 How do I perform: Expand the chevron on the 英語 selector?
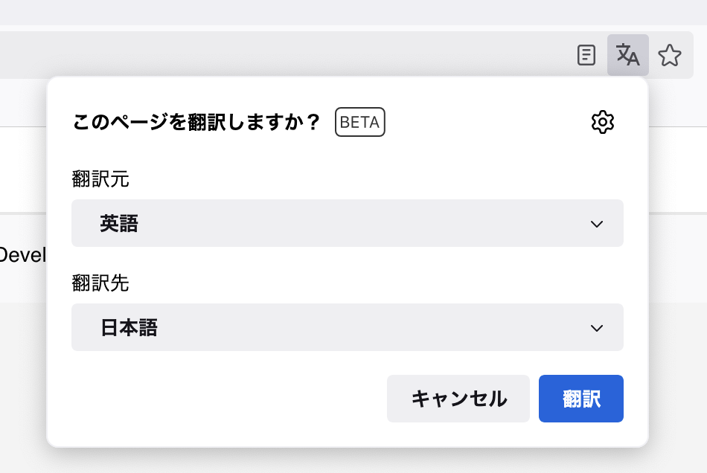(x=597, y=224)
